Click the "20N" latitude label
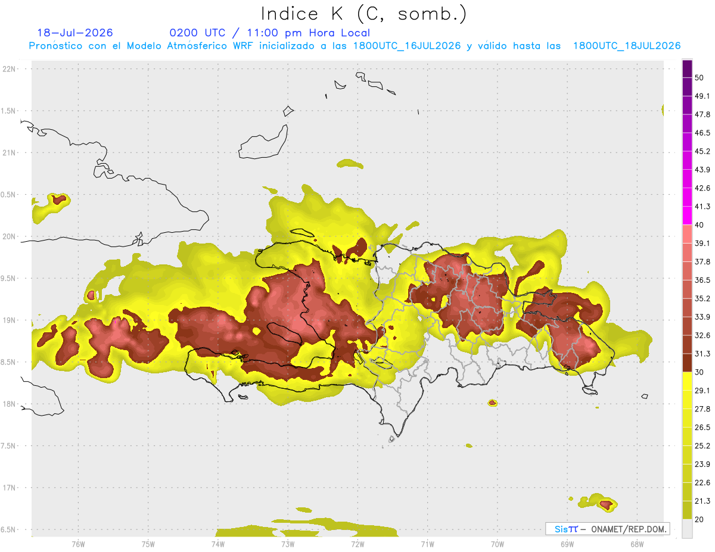This screenshot has width=715, height=552. click(x=9, y=236)
